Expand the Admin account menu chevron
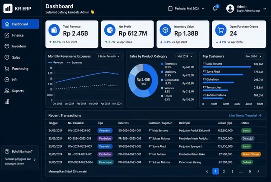This screenshot has width=271, height=182. (265, 9)
